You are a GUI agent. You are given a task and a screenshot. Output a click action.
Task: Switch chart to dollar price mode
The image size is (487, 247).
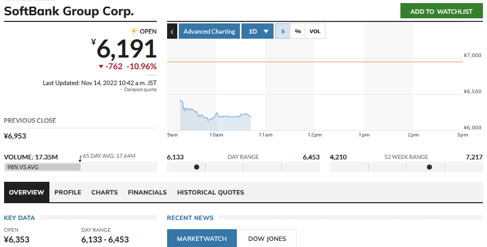pos(283,32)
